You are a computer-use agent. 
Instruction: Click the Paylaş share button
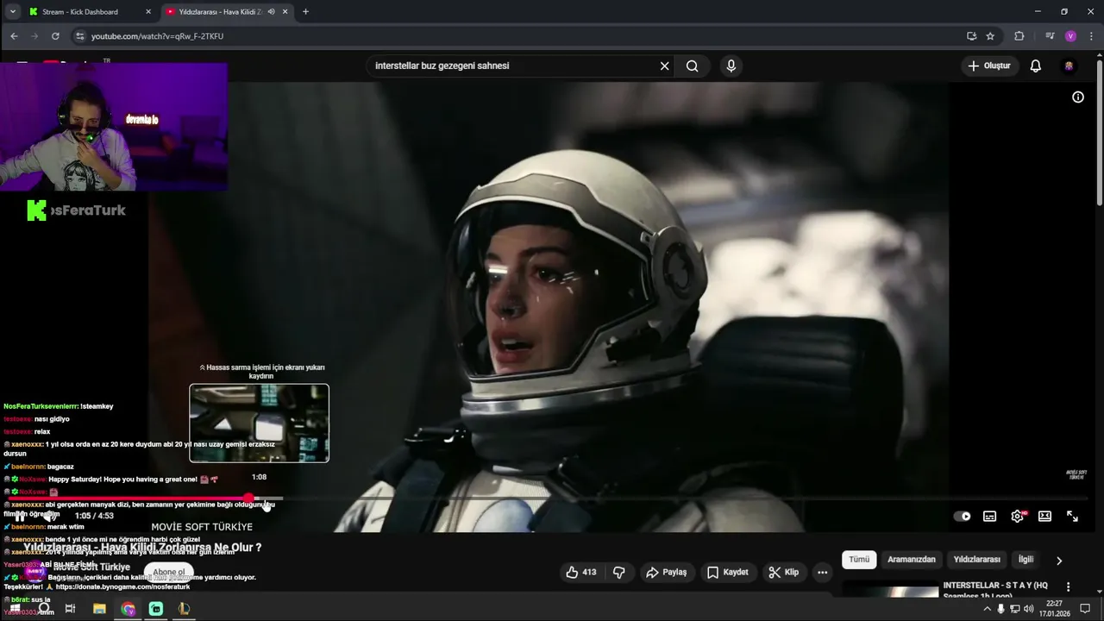667,572
